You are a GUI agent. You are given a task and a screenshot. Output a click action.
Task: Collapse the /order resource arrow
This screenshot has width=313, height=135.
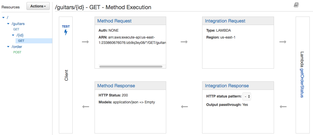click(8, 47)
